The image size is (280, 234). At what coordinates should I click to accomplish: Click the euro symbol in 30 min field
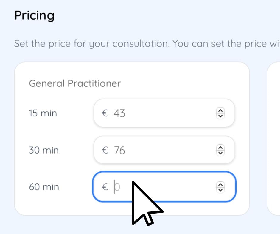[105, 150]
